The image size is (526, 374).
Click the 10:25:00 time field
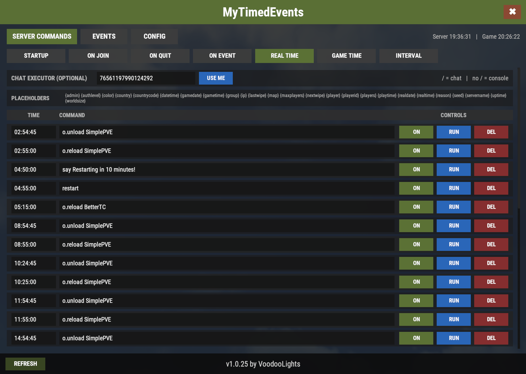click(34, 282)
